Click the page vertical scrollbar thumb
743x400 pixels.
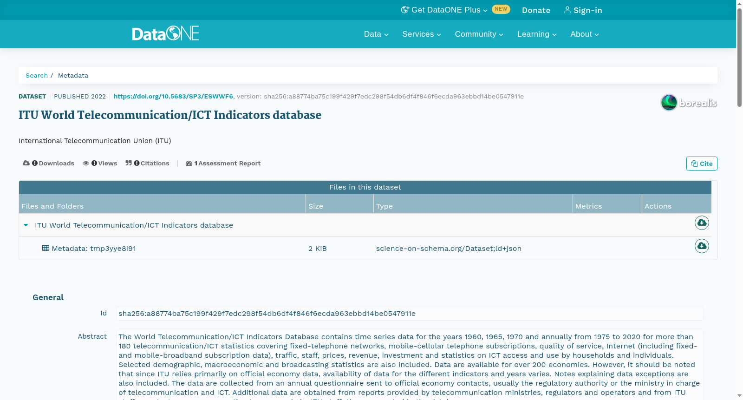pos(739,58)
